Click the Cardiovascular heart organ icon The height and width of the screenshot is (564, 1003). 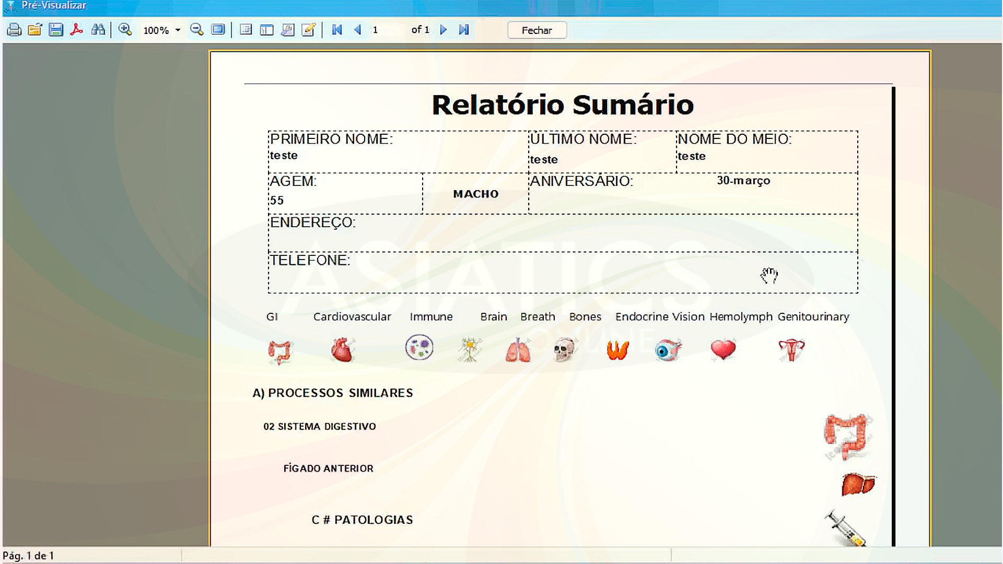tap(343, 350)
